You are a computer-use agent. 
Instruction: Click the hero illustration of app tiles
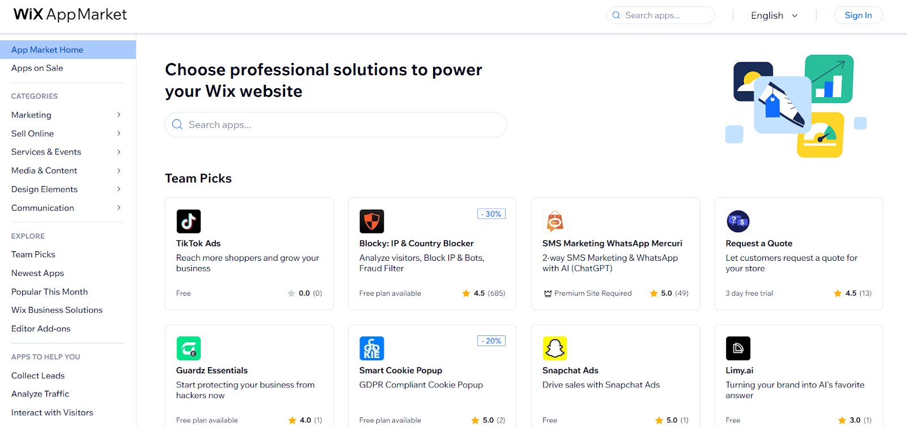tap(795, 106)
